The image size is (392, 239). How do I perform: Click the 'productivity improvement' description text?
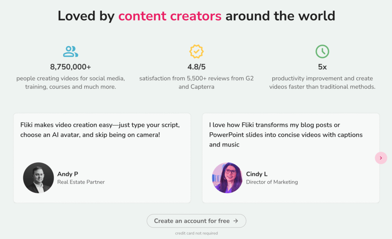coord(322,83)
